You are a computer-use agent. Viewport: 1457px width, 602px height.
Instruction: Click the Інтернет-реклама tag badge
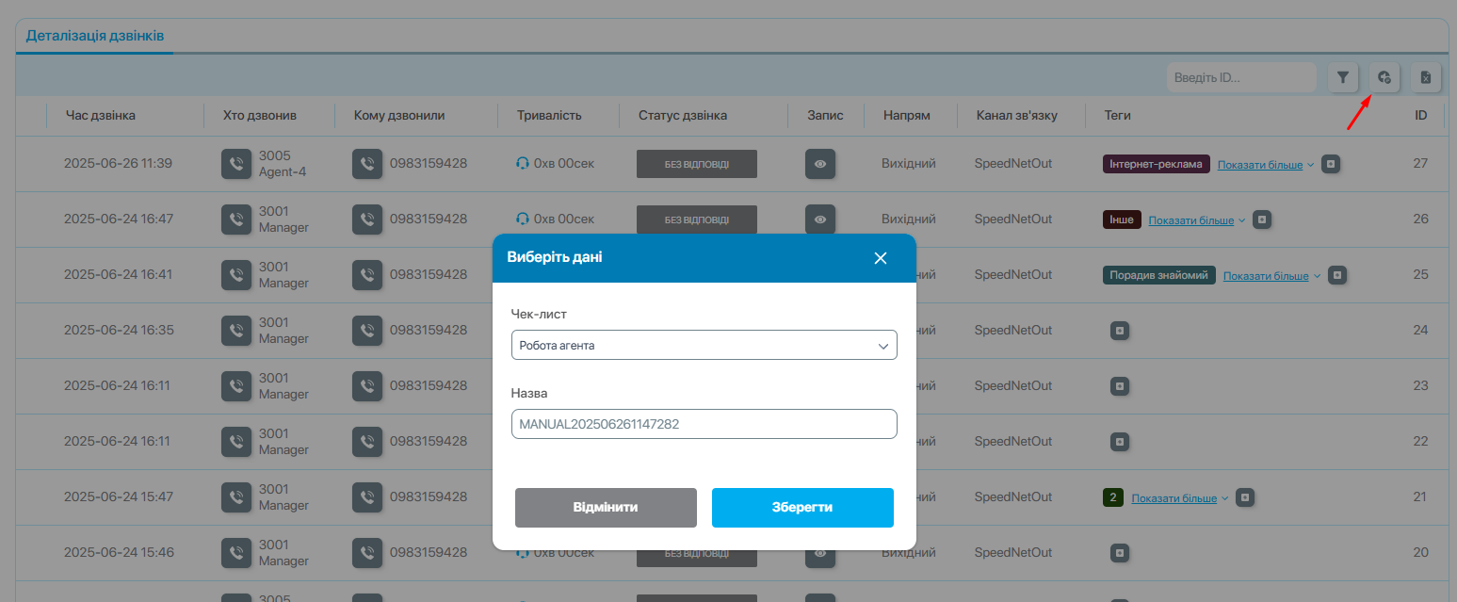coord(1157,164)
